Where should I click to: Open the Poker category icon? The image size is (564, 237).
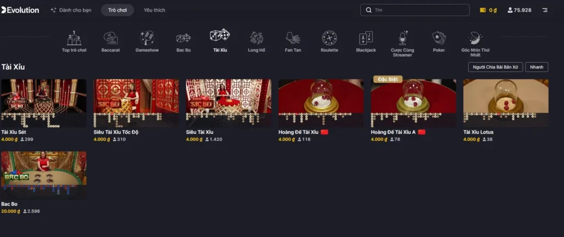[439, 42]
